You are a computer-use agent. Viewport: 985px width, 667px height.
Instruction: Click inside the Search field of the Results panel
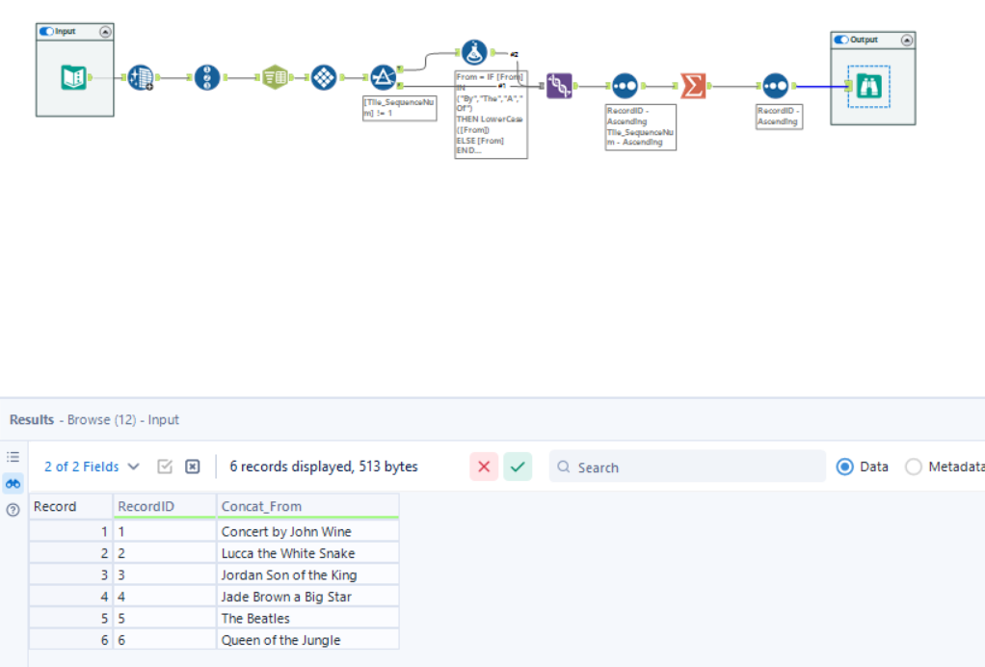[x=686, y=467]
